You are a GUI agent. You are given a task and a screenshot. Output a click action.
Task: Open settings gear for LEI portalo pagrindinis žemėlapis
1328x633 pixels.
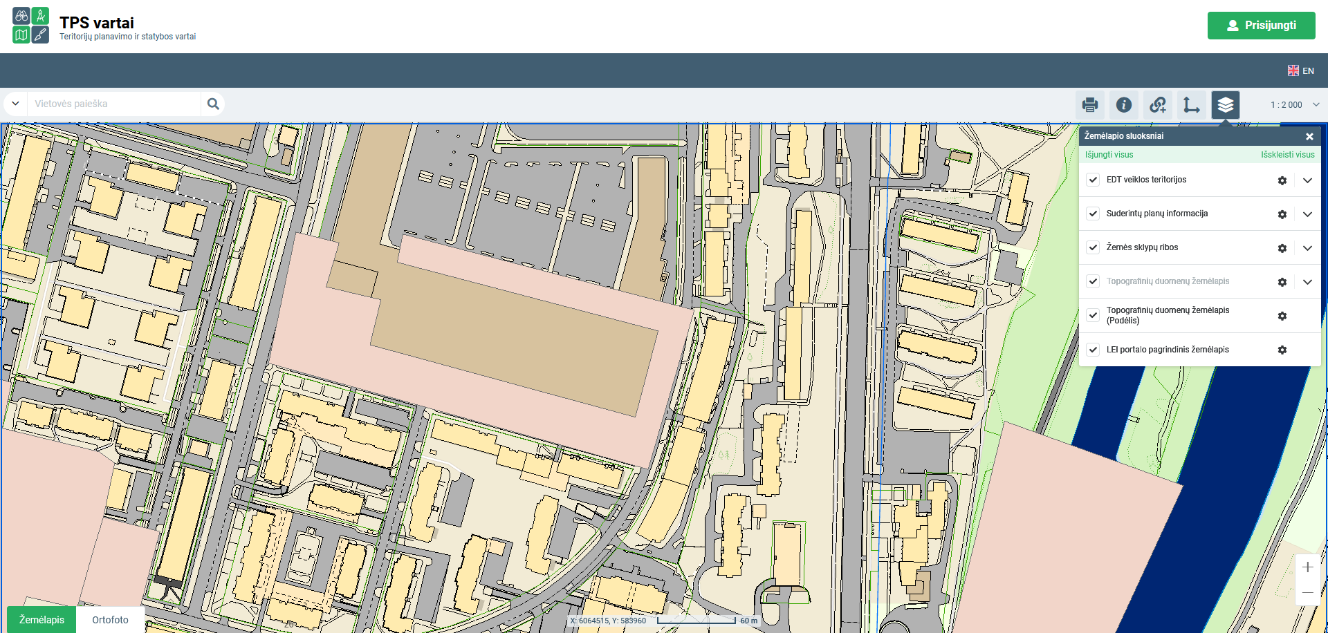coord(1282,350)
